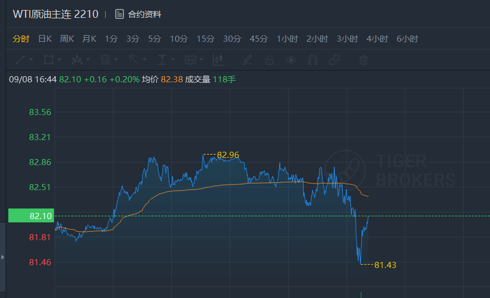Image resolution: width=490 pixels, height=298 pixels.
Task: Expand the rectangle tool dropdown arrow
Action: click(60, 59)
